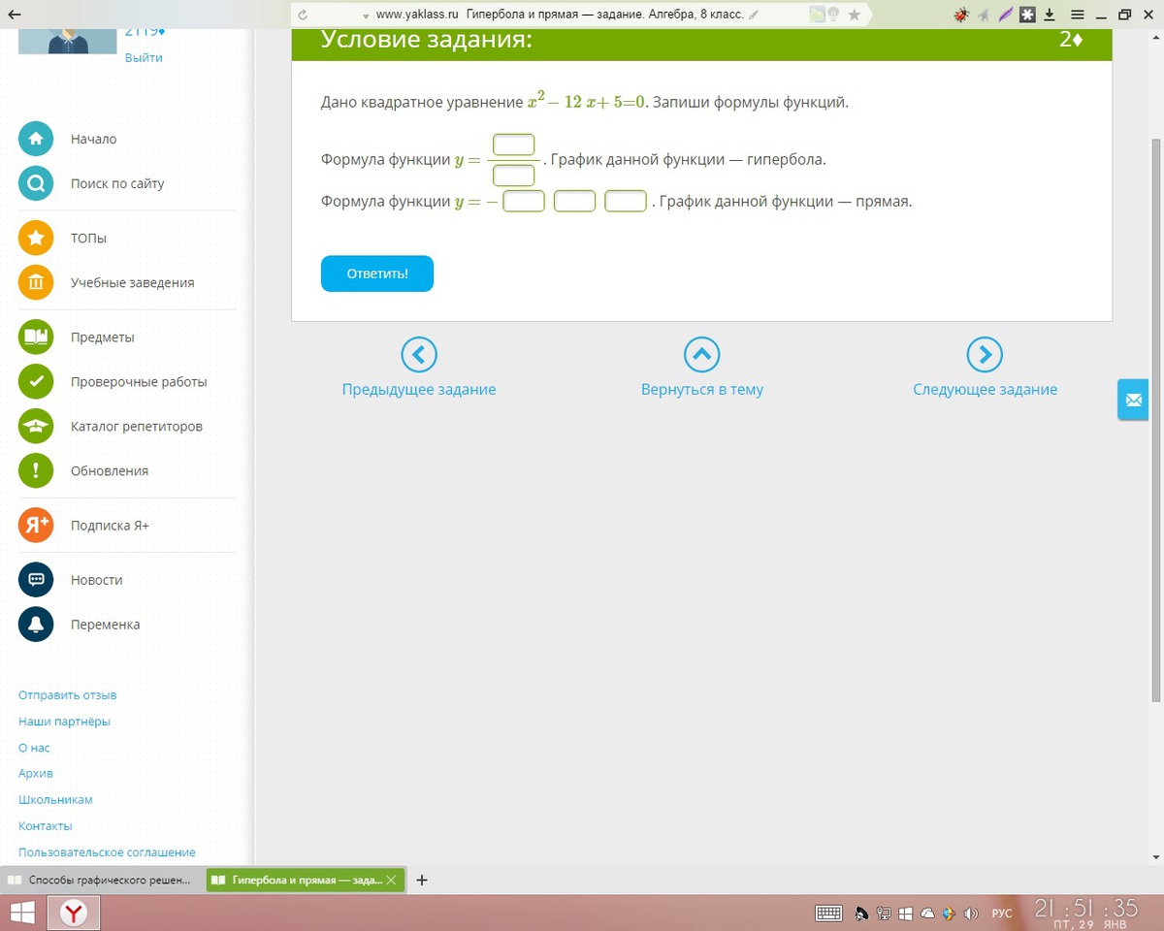This screenshot has width=1164, height=931.
Task: Click the Учебные заведения building icon
Action: [36, 282]
